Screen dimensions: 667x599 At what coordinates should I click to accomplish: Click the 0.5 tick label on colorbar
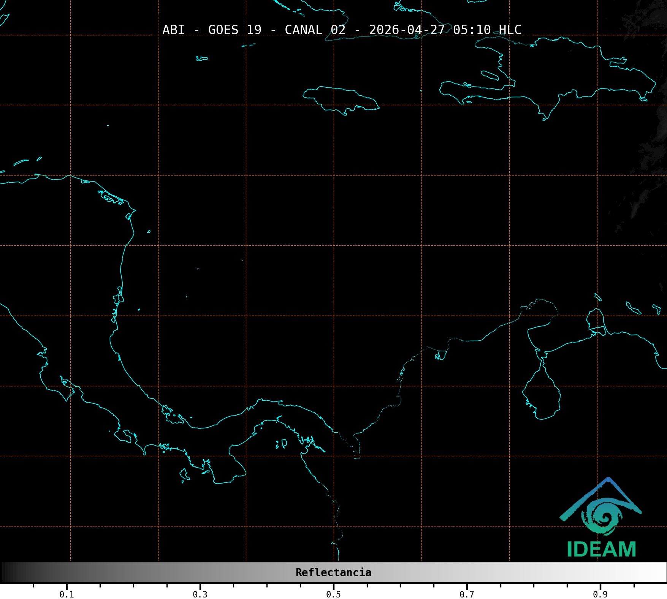pyautogui.click(x=333, y=594)
